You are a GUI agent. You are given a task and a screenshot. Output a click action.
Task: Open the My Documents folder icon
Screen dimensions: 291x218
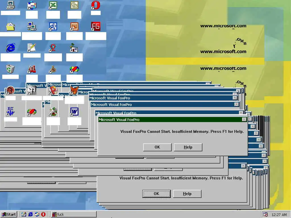tap(11, 26)
